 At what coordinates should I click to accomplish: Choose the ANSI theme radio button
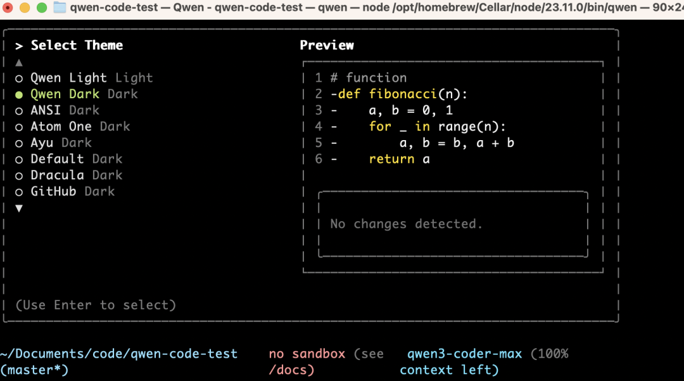click(x=19, y=111)
